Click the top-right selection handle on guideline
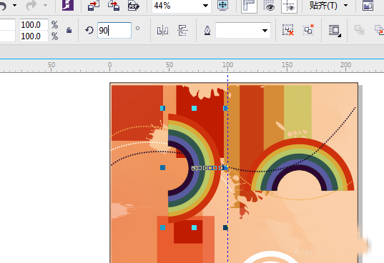The width and height of the screenshot is (384, 263). click(225, 108)
